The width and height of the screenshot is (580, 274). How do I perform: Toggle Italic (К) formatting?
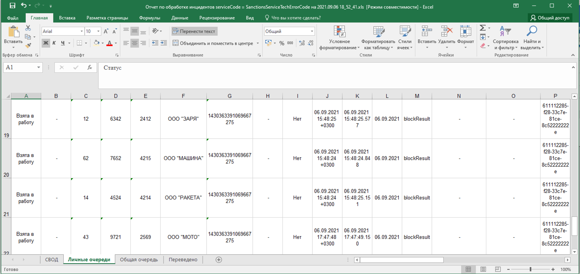click(x=54, y=43)
